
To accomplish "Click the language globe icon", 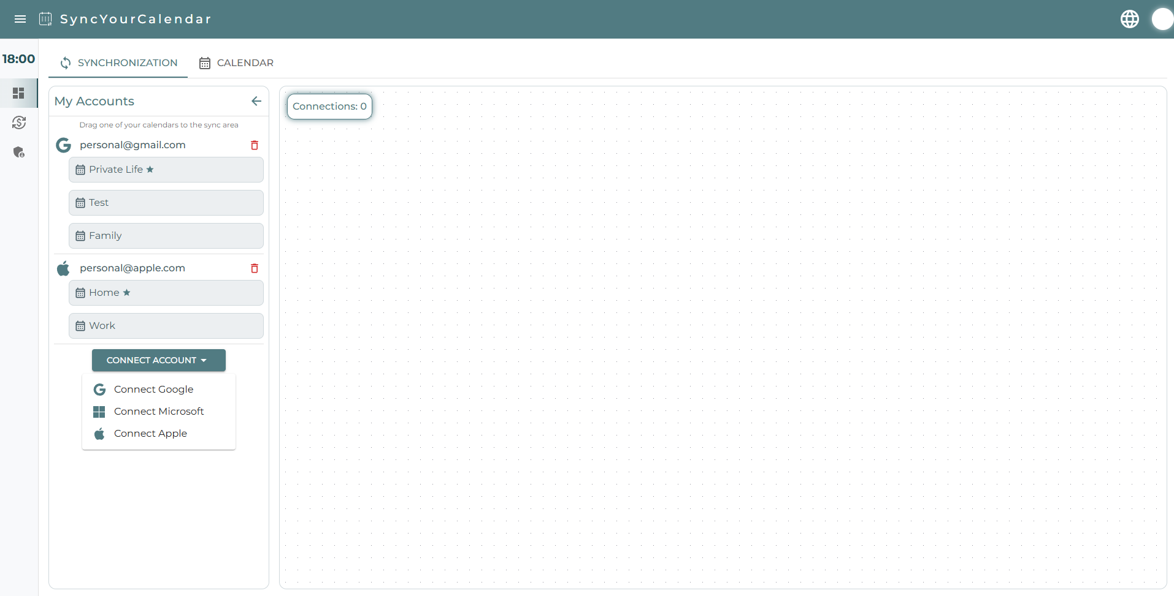I will click(1129, 19).
